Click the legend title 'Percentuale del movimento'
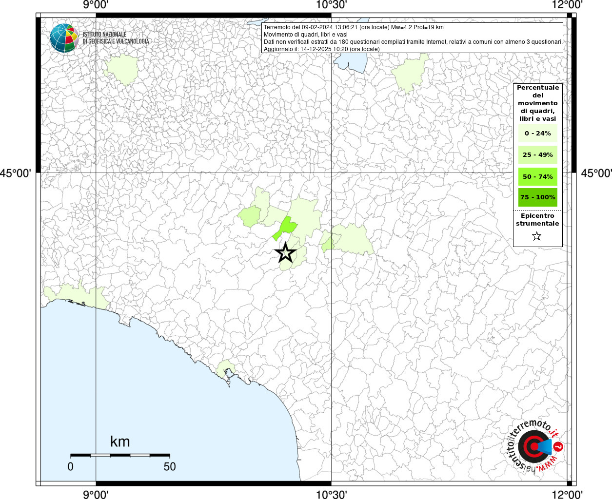 click(538, 103)
